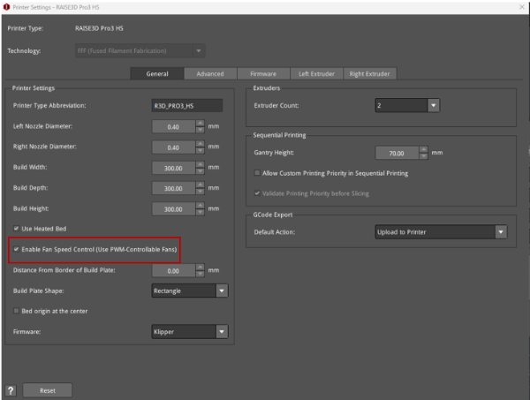530x400 pixels.
Task: Switch to the Advanced tab
Action: tap(210, 73)
